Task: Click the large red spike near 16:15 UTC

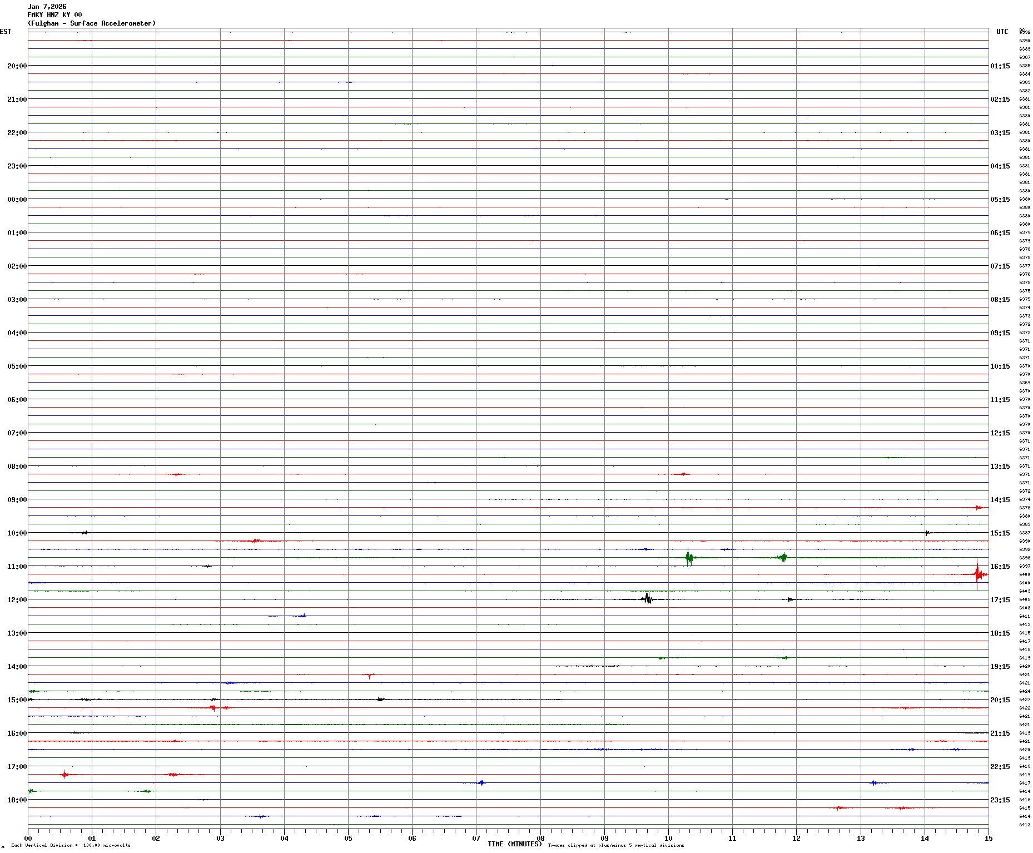Action: (977, 574)
